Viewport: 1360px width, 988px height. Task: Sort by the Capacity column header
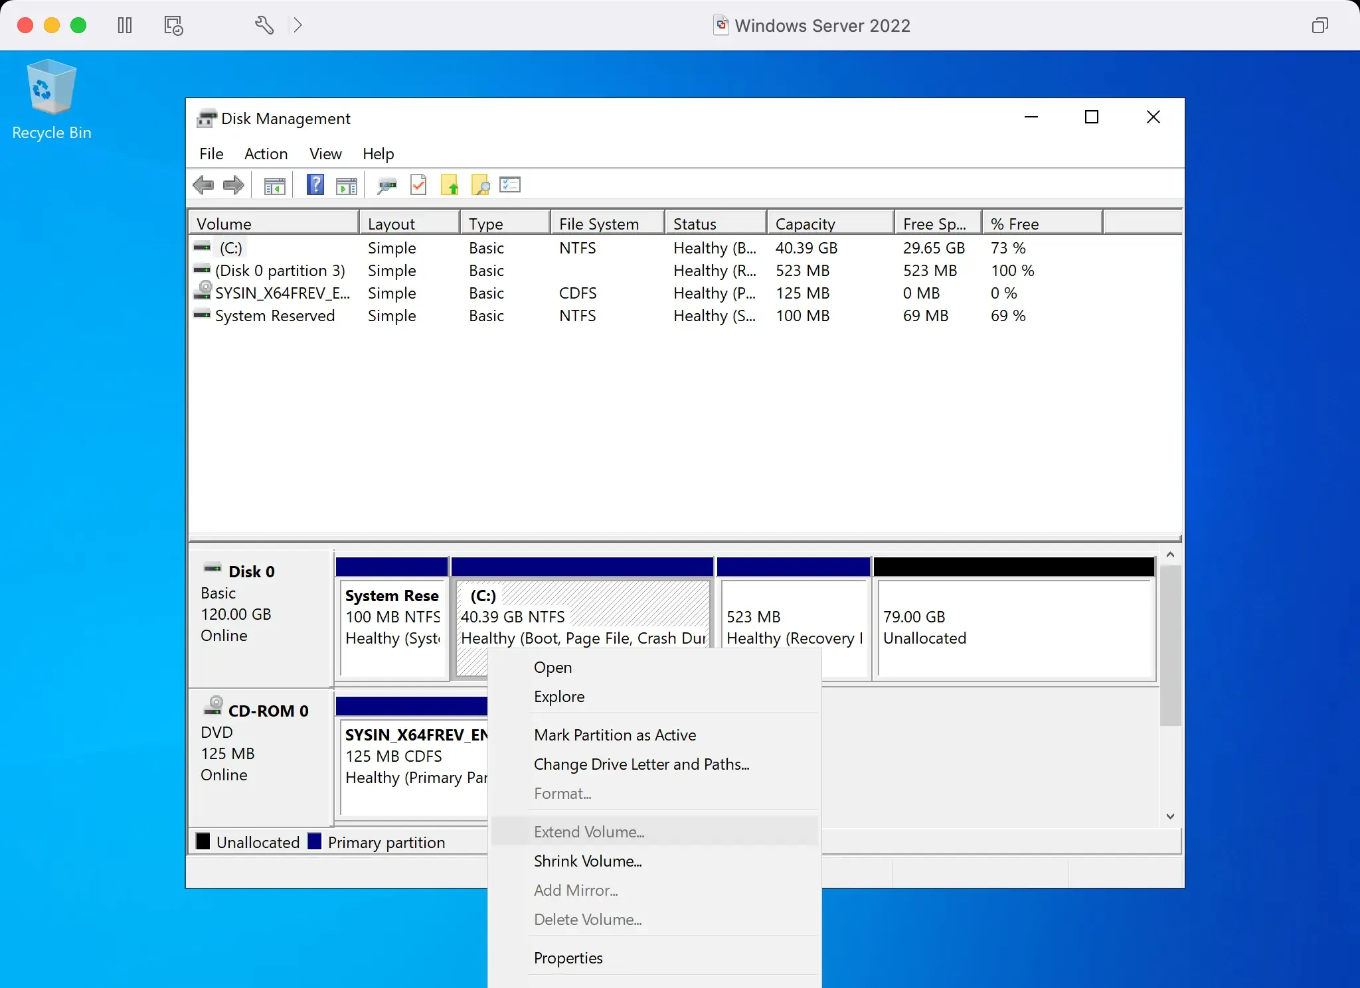[x=831, y=224]
